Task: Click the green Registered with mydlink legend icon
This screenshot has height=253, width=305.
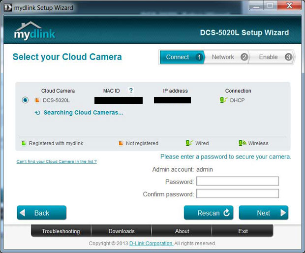Action: [x=24, y=143]
